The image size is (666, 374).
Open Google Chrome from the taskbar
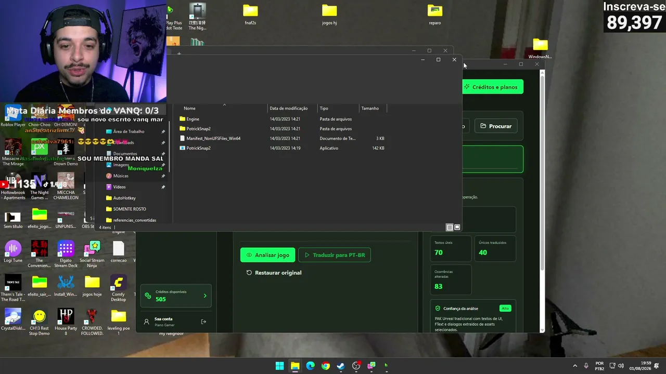click(326, 366)
